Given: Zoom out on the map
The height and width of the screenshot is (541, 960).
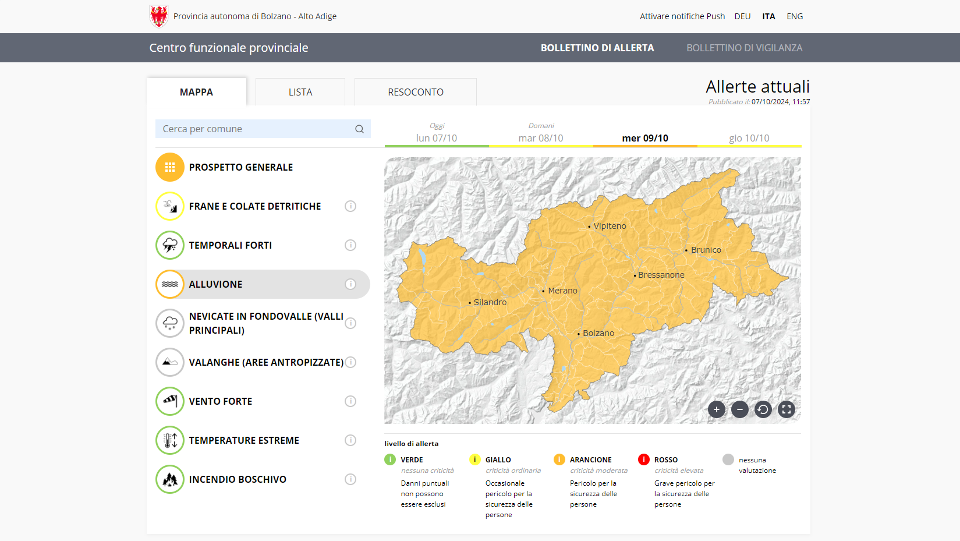Looking at the screenshot, I should (x=739, y=409).
